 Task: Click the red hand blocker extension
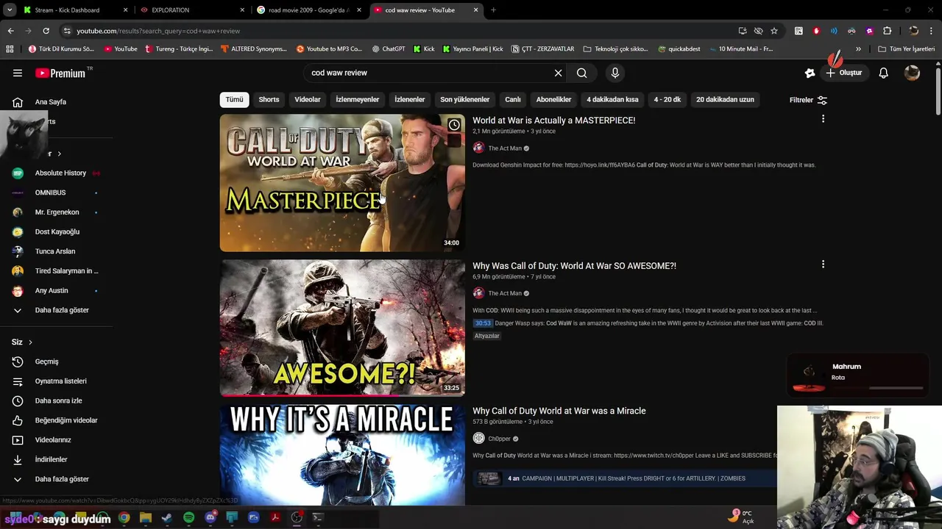[x=816, y=31]
